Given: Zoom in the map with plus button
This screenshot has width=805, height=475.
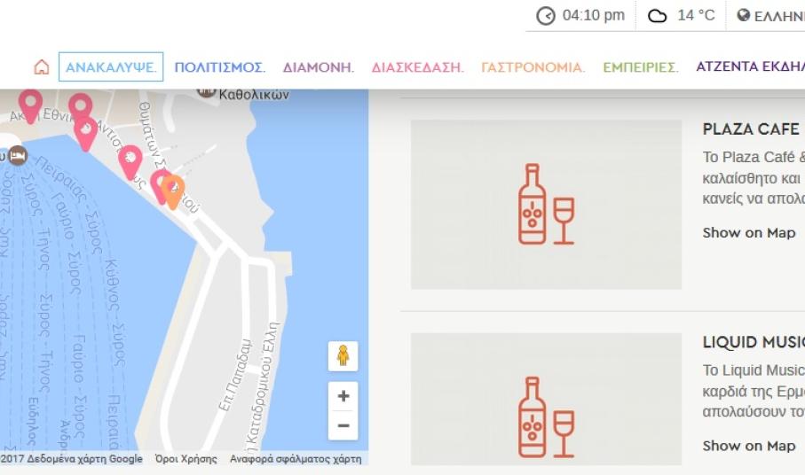Looking at the screenshot, I should pyautogui.click(x=343, y=396).
